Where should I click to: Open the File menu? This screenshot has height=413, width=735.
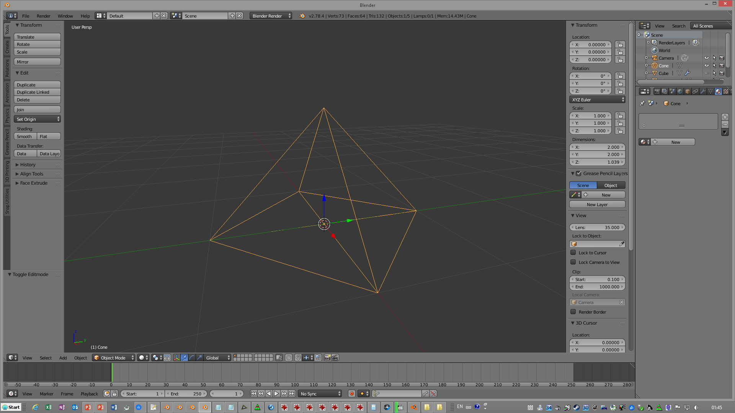[26, 16]
